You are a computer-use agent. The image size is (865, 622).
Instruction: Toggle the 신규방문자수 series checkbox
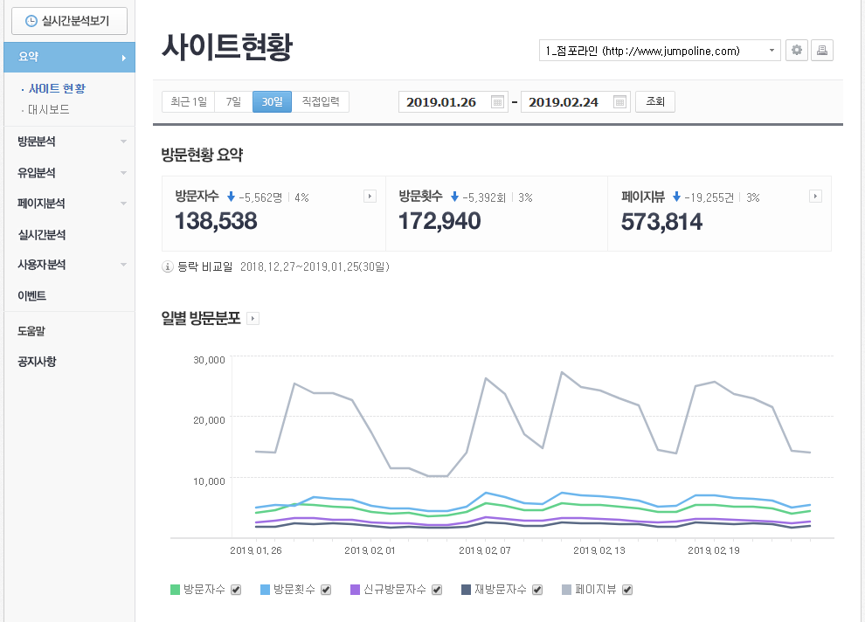(x=437, y=590)
